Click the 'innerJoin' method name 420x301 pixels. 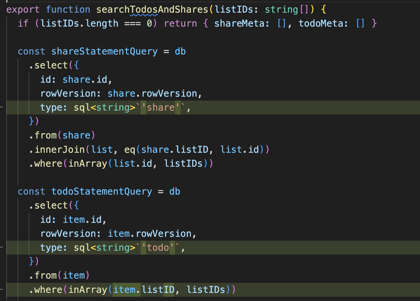pos(60,150)
